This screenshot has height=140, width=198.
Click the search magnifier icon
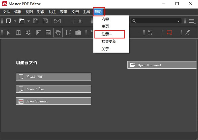point(134,21)
